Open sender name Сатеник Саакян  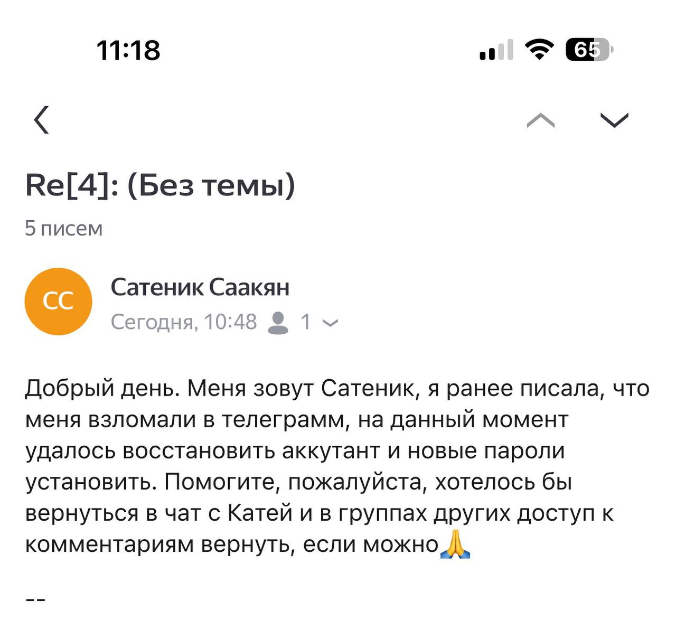coord(200,287)
